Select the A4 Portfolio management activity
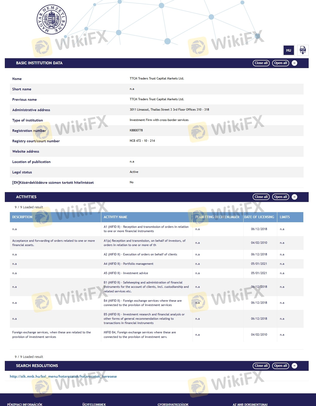 pos(129,264)
